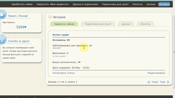This screenshot has height=98, width=175.
Task: Click the Выполнено: 0 line
Action: point(60,53)
